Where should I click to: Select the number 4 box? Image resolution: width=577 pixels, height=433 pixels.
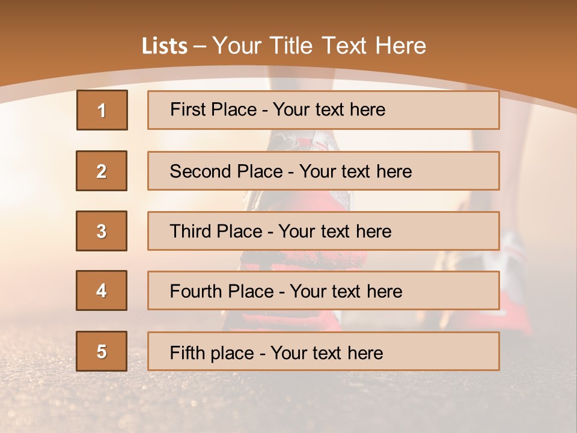(x=102, y=290)
